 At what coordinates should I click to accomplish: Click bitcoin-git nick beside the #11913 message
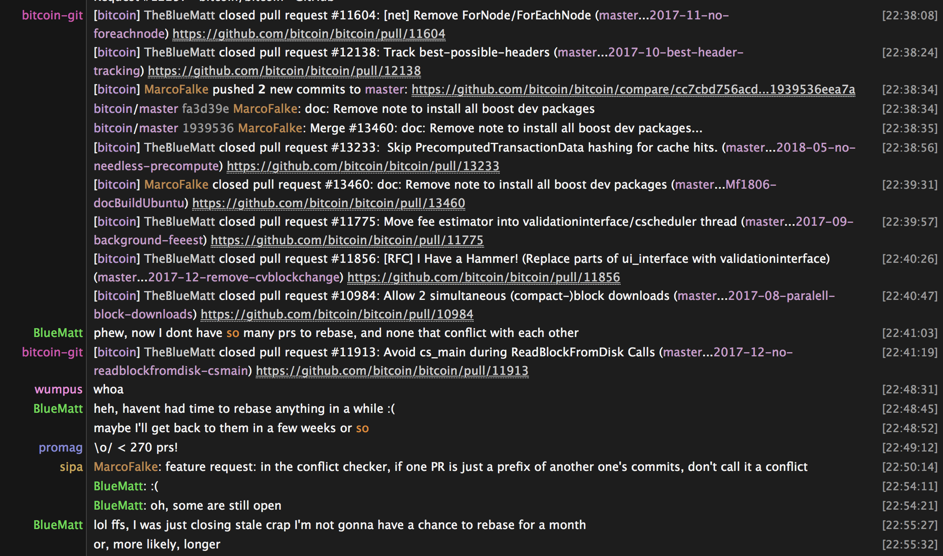pyautogui.click(x=52, y=352)
